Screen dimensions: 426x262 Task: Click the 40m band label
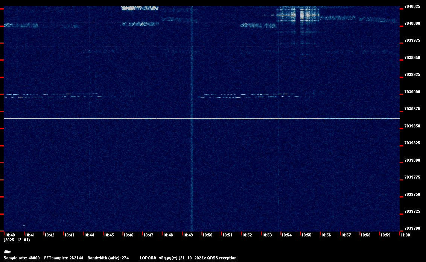pos(8,252)
